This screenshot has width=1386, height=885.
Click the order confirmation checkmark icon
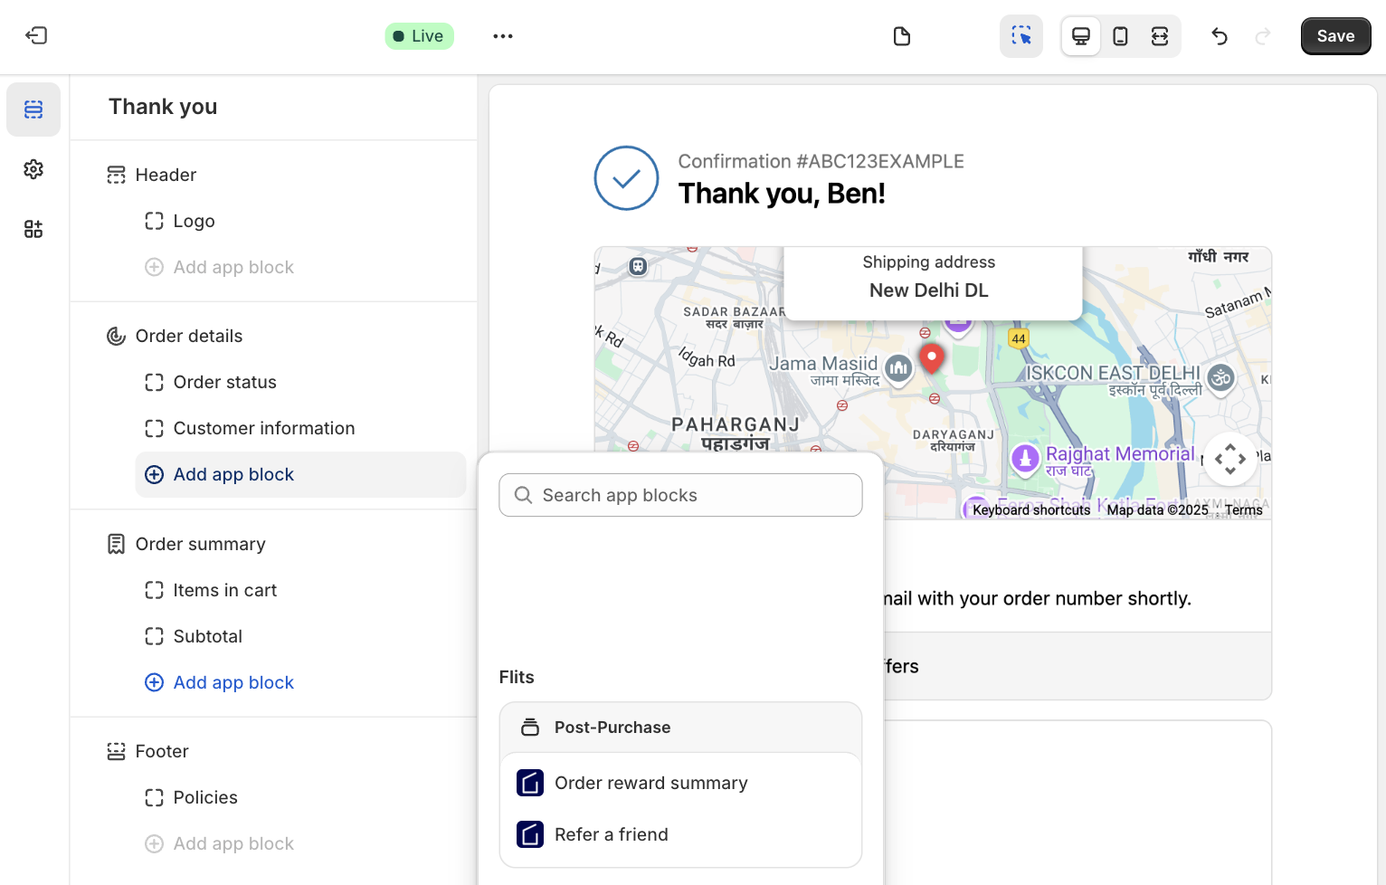point(626,178)
